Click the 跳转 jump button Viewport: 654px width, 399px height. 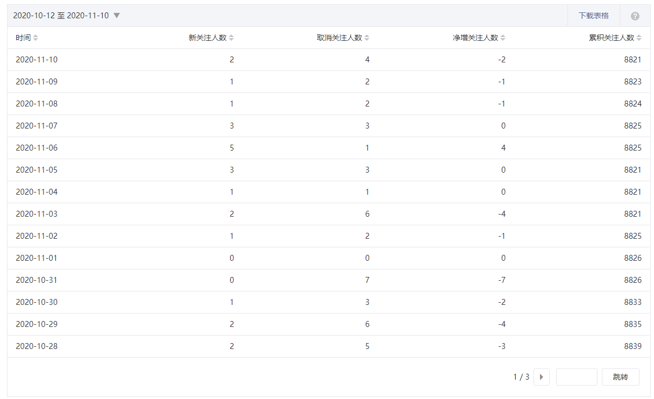click(x=621, y=377)
